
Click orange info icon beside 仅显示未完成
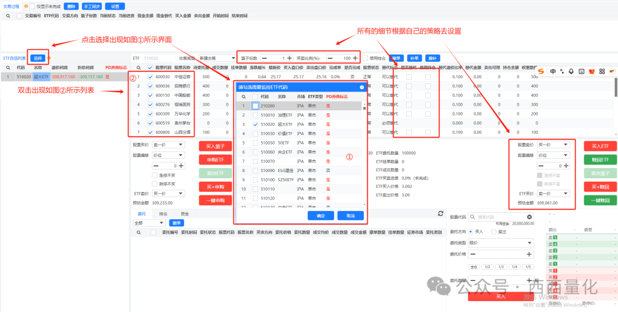[26, 6]
